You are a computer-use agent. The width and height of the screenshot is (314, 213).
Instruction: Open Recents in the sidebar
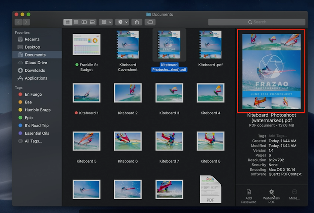[37, 39]
